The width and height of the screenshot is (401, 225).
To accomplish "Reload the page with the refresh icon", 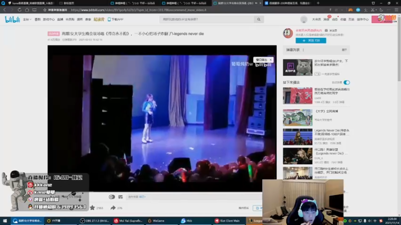I will tap(20, 9).
